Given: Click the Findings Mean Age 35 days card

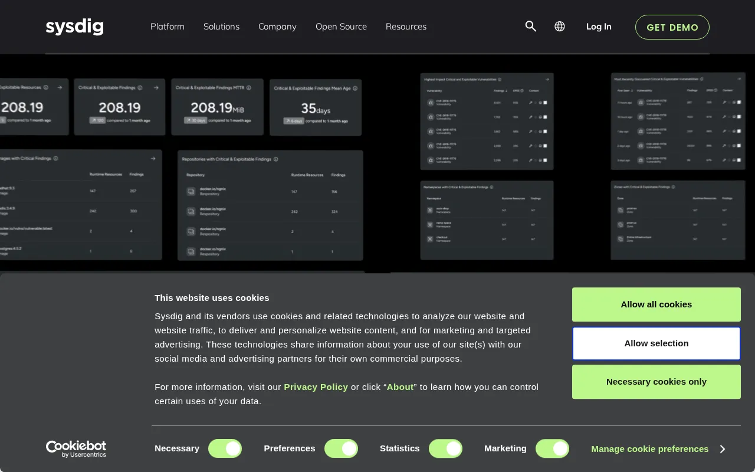Looking at the screenshot, I should click(316, 107).
